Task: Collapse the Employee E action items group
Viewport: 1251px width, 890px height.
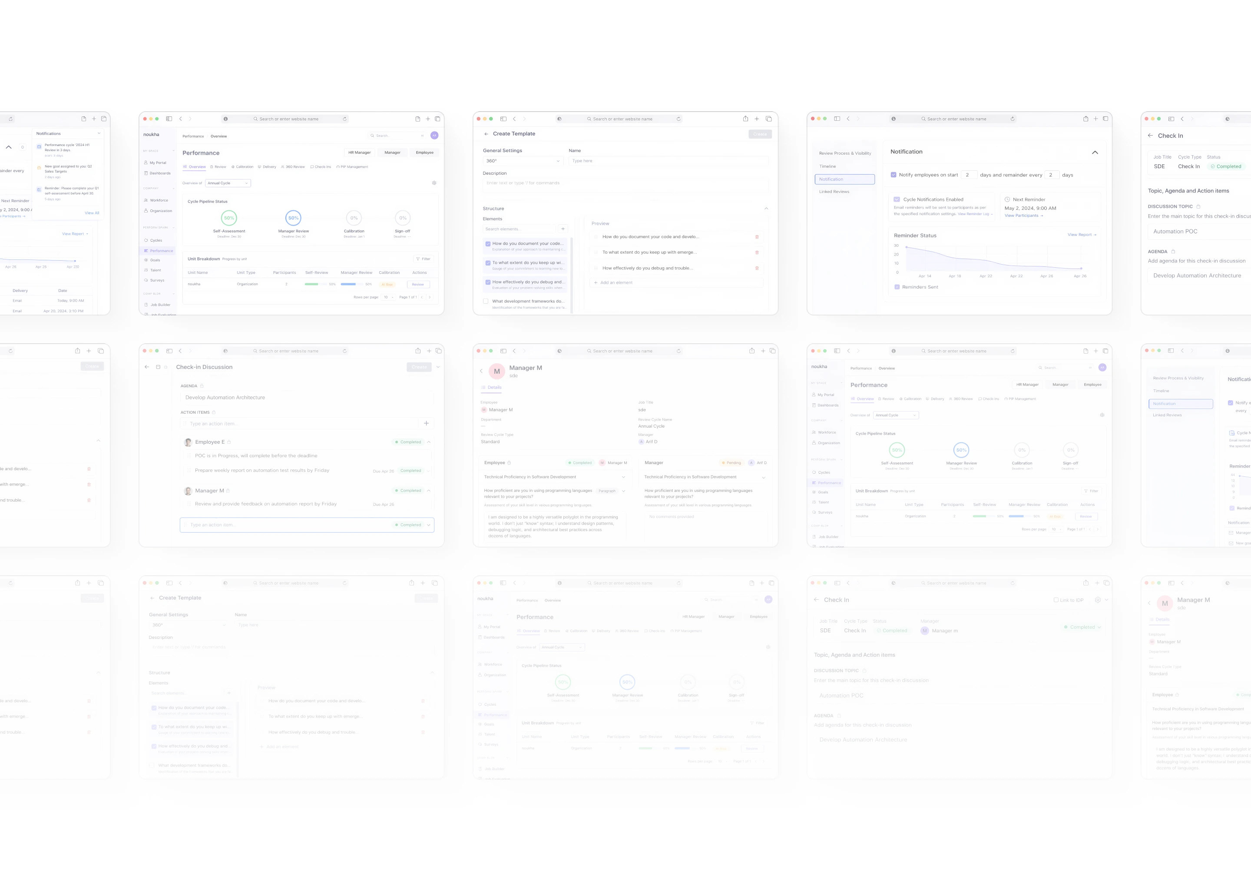Action: pyautogui.click(x=429, y=442)
